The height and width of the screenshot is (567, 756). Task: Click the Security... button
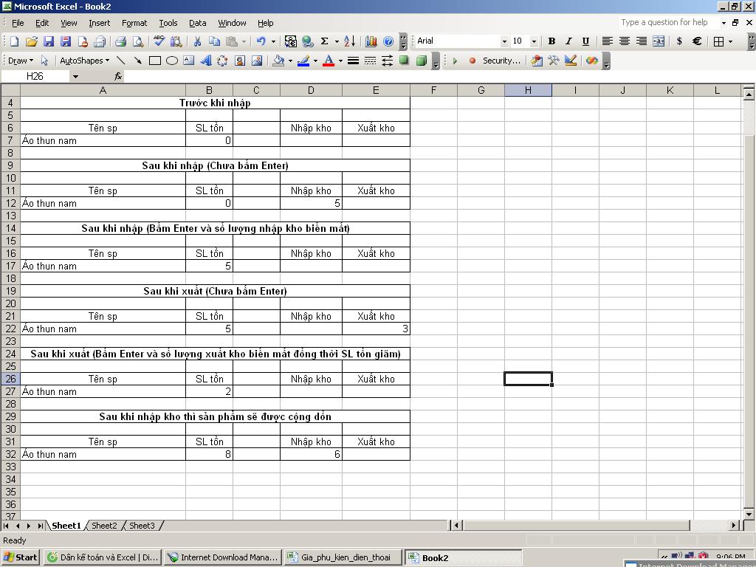[x=501, y=61]
